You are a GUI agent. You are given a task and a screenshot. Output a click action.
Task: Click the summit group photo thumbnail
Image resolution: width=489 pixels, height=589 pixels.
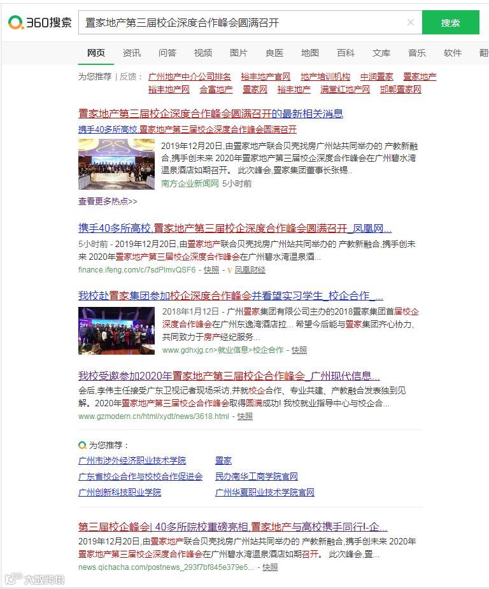[x=117, y=164]
